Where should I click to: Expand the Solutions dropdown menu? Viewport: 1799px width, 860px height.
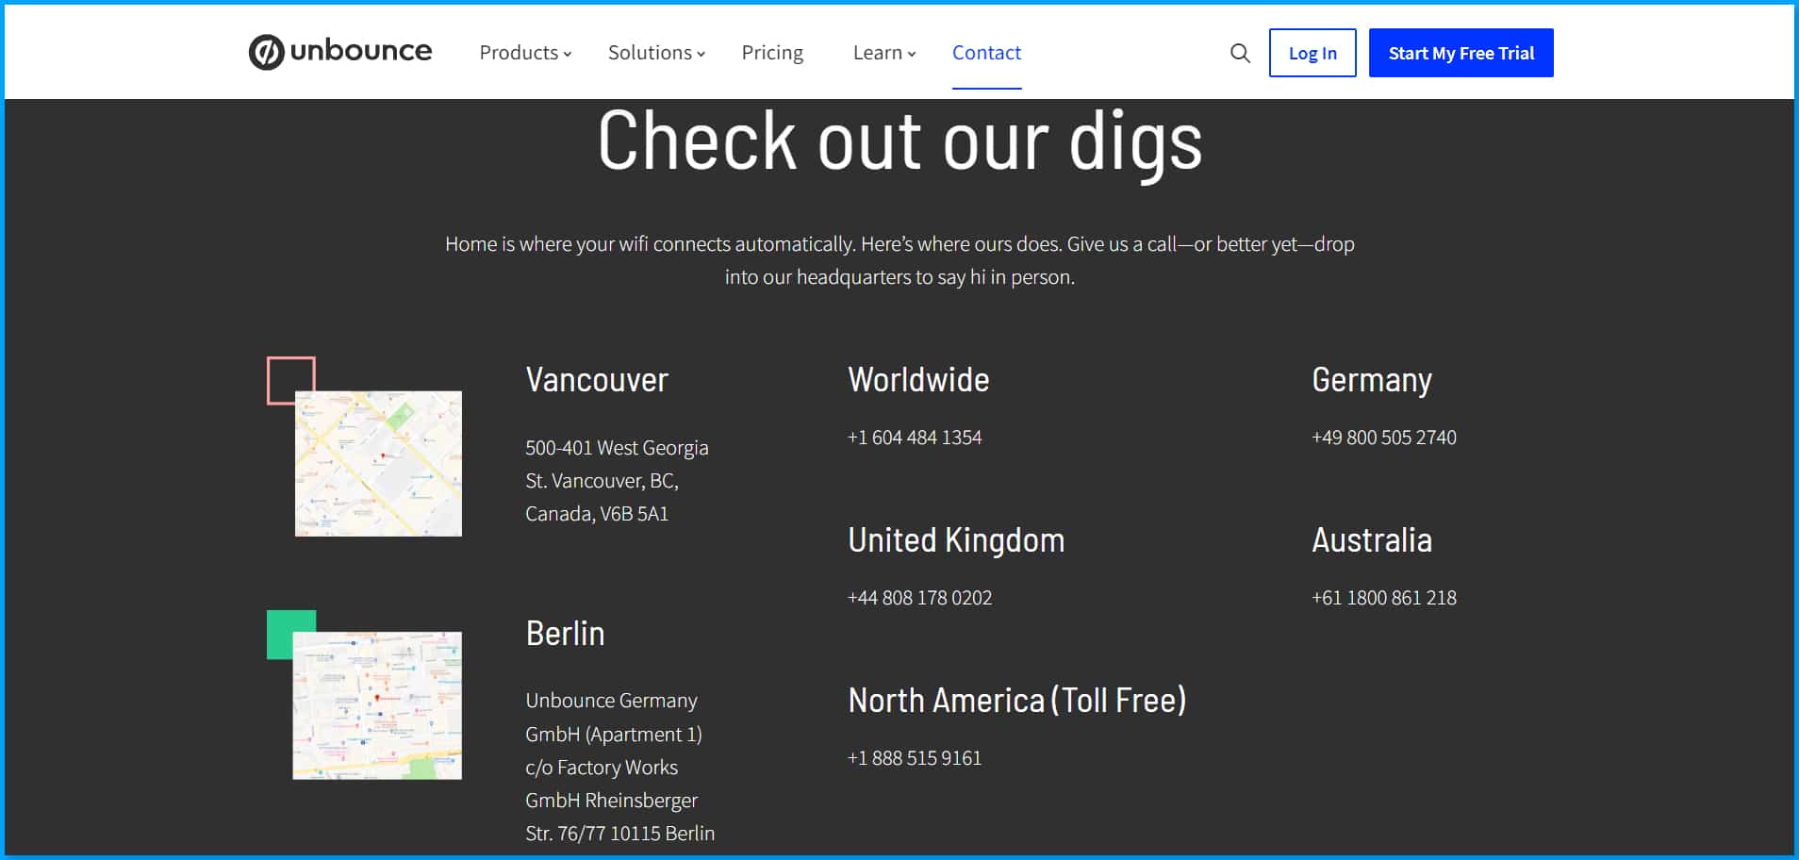tap(656, 53)
